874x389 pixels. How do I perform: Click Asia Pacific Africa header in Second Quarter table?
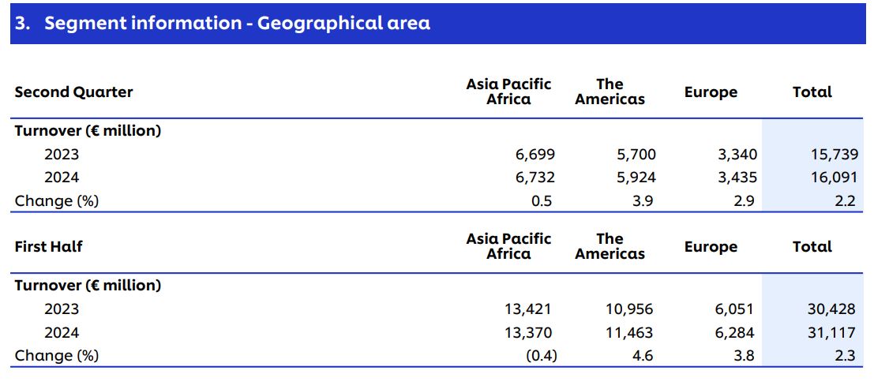[508, 92]
